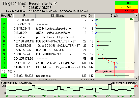Image resolution: width=139 pixels, height=98 pixels.
Task: Click the vertical scrollbar thumb
Action: [136, 19]
